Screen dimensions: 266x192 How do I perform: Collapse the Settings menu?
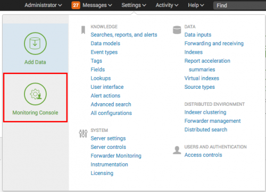pos(134,5)
